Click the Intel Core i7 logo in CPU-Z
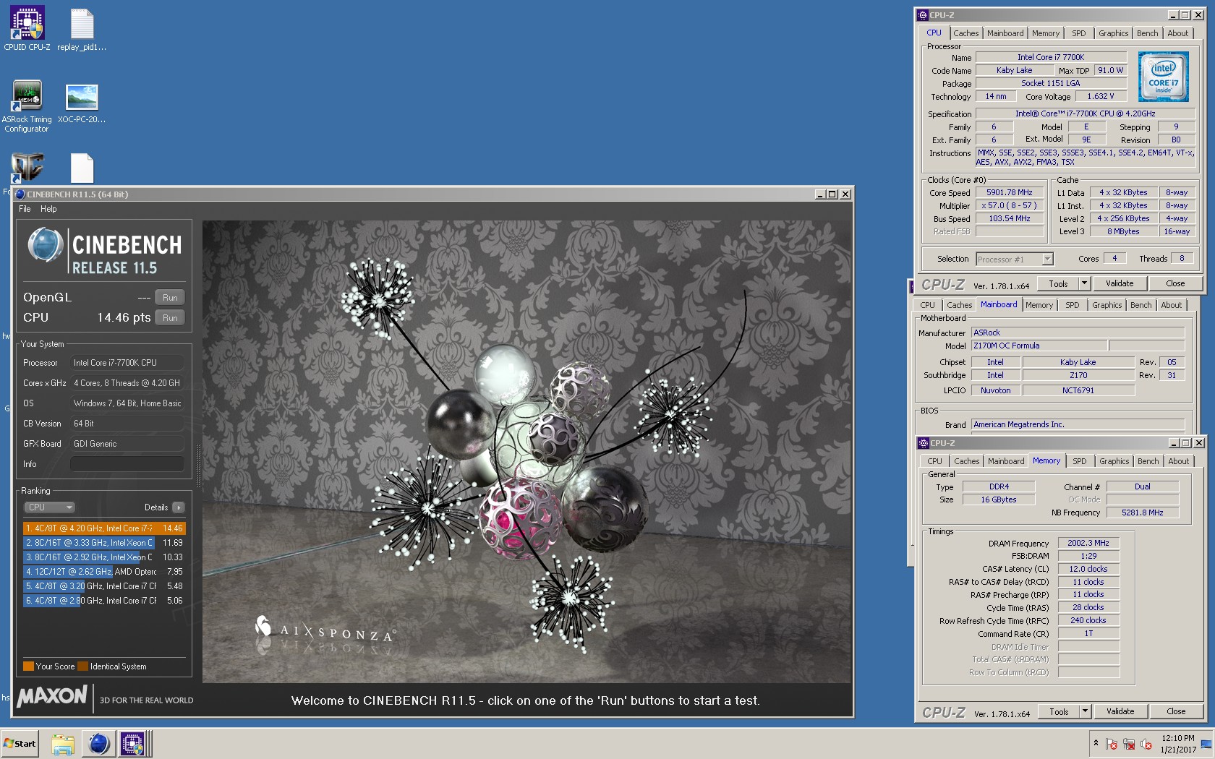 (1163, 77)
